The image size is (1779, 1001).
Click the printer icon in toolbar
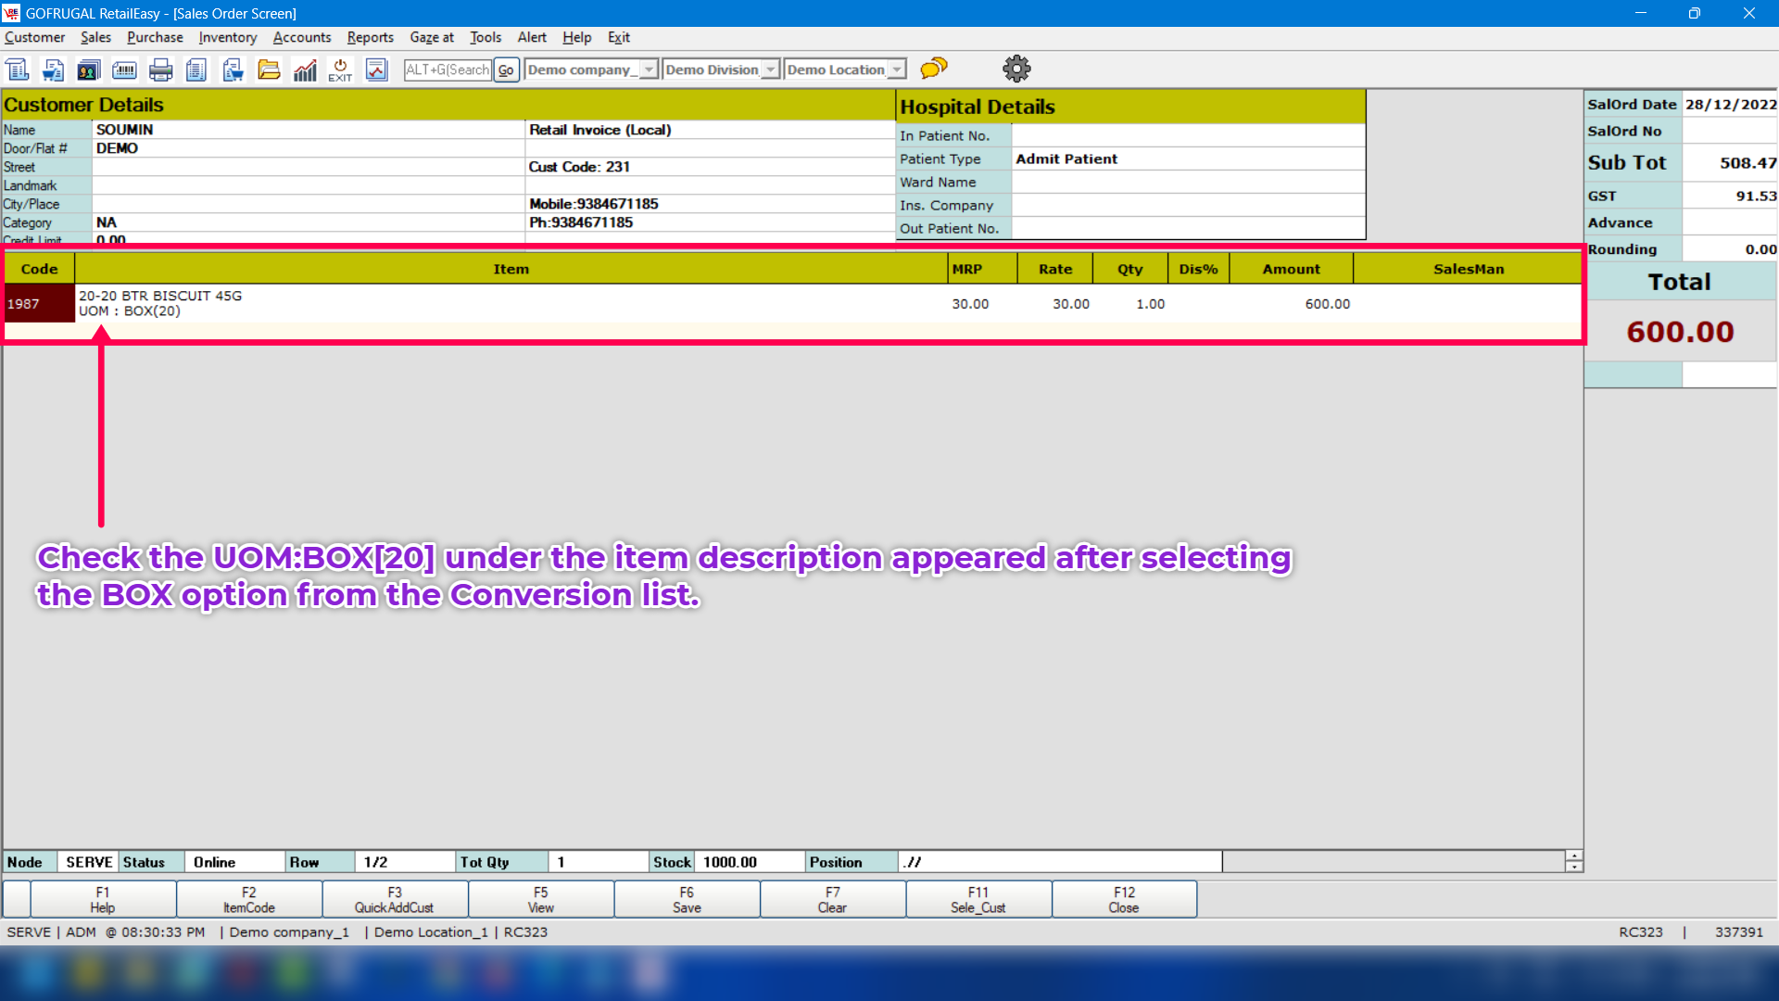(160, 70)
